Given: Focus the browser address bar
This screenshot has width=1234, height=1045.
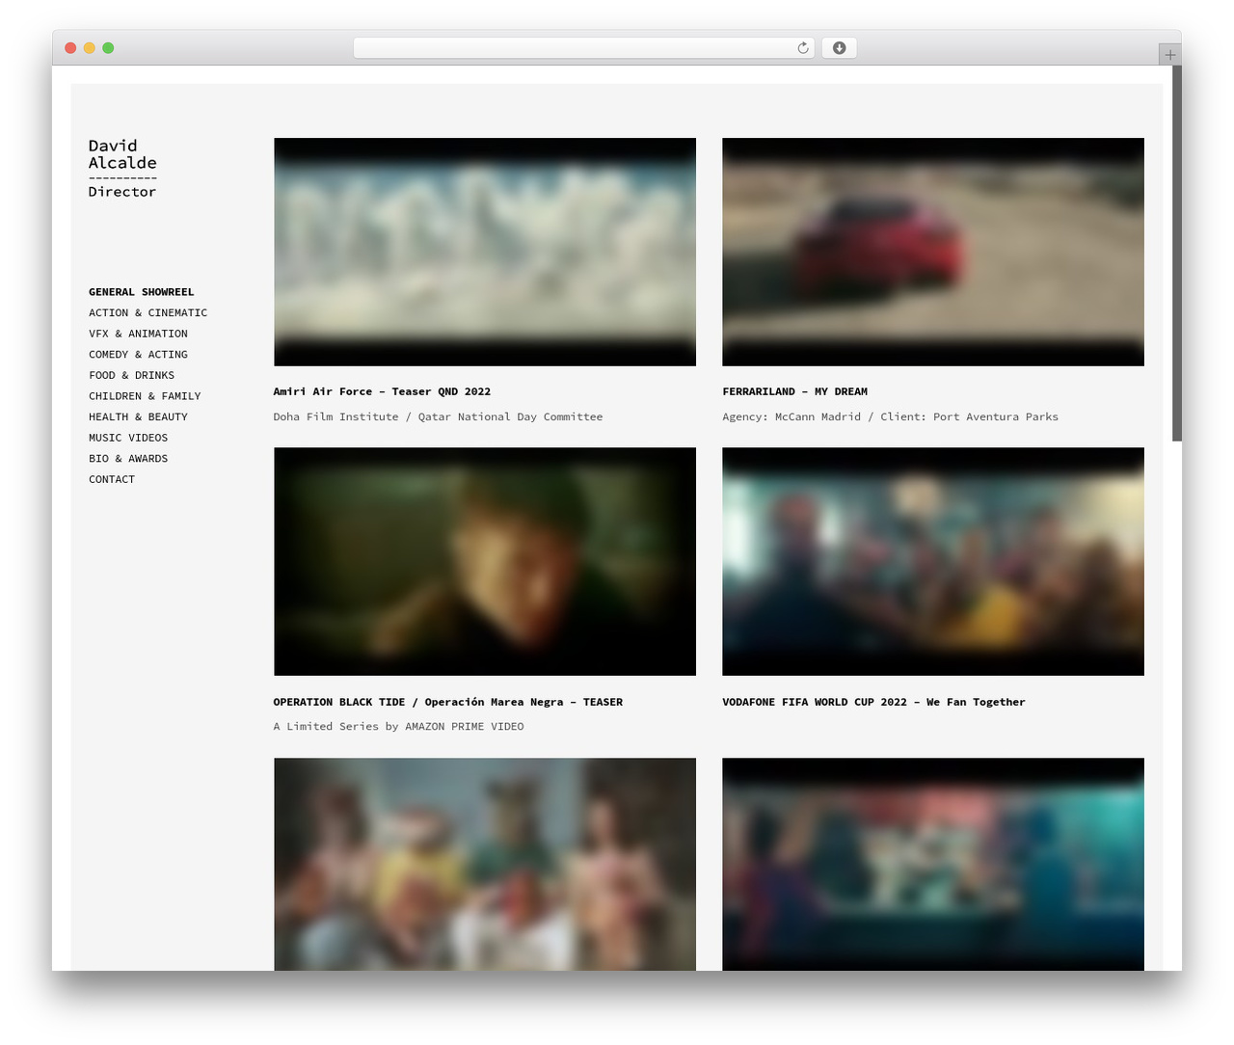Looking at the screenshot, I should pyautogui.click(x=583, y=48).
